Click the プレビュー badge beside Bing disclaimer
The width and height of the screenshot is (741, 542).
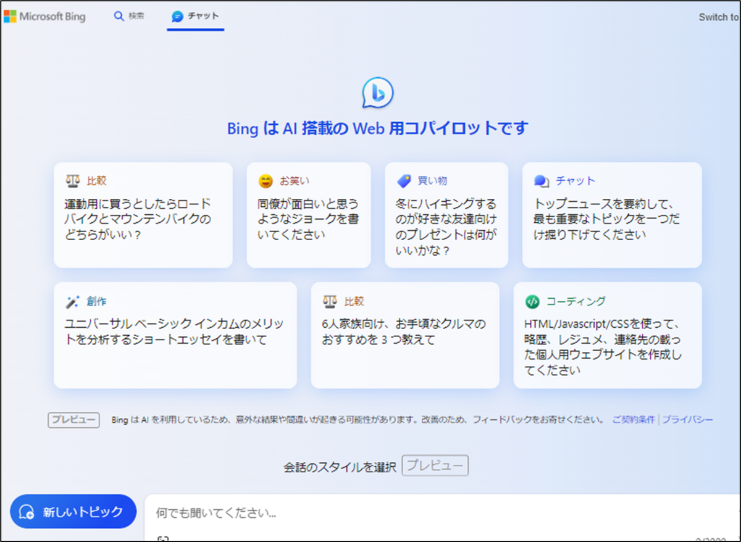point(73,420)
